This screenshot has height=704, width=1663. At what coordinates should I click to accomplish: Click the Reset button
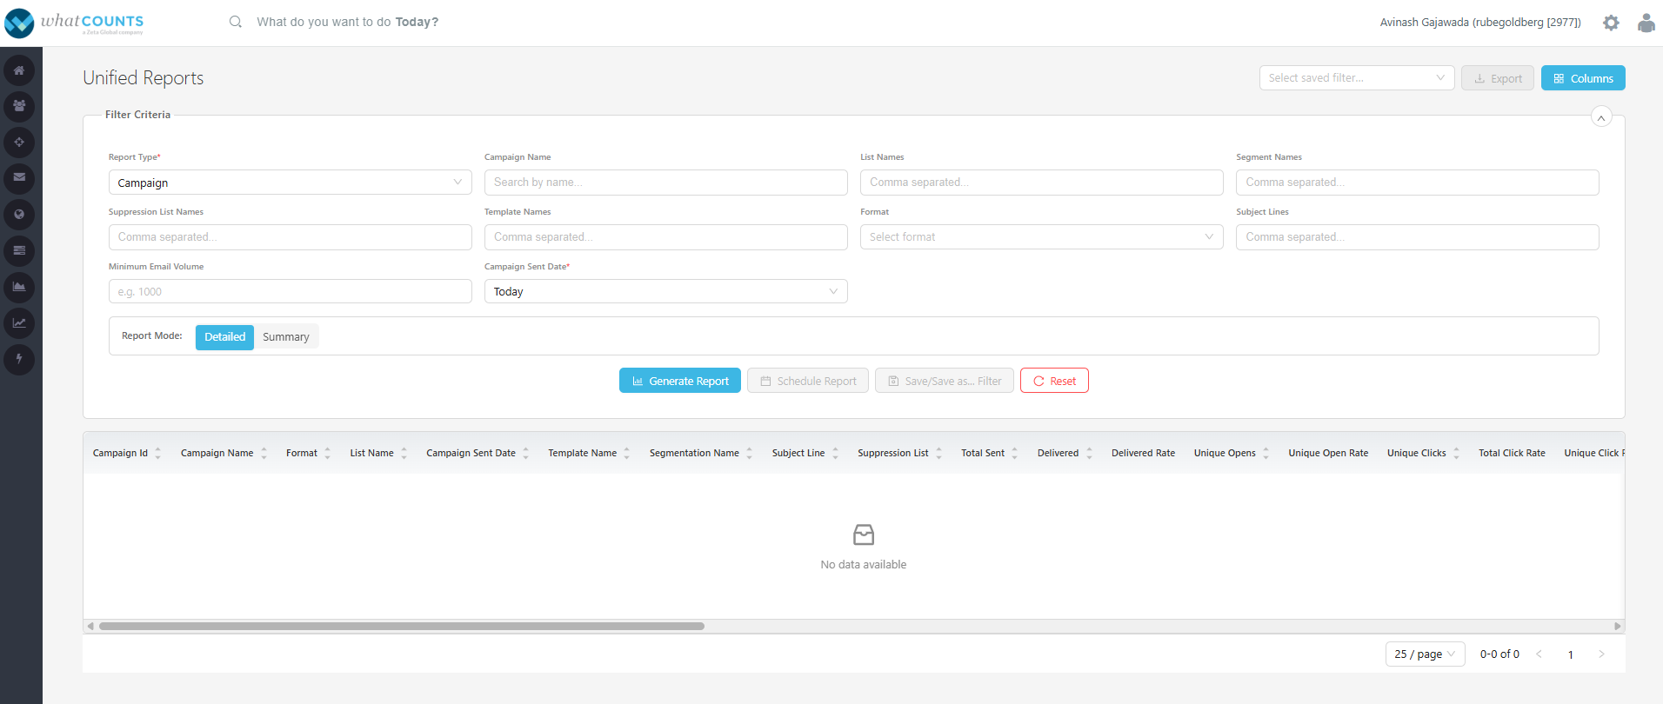coord(1054,381)
